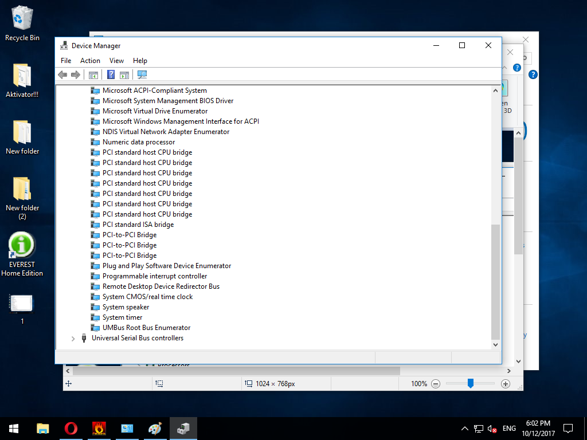Select System timer device
The width and height of the screenshot is (587, 440).
(123, 317)
